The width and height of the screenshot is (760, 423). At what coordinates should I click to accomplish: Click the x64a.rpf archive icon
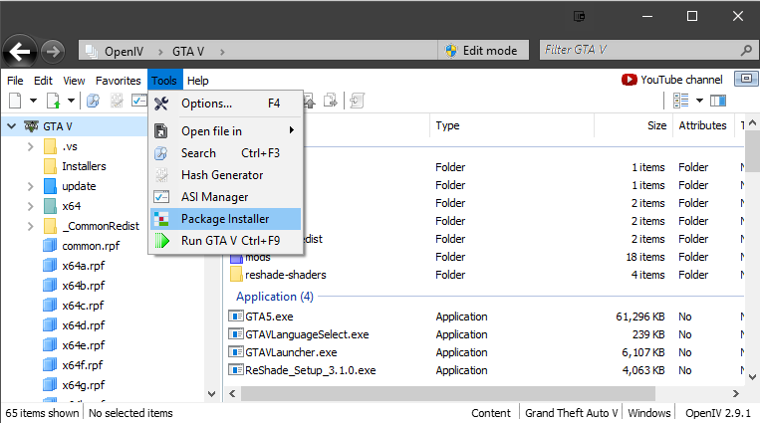pos(50,266)
